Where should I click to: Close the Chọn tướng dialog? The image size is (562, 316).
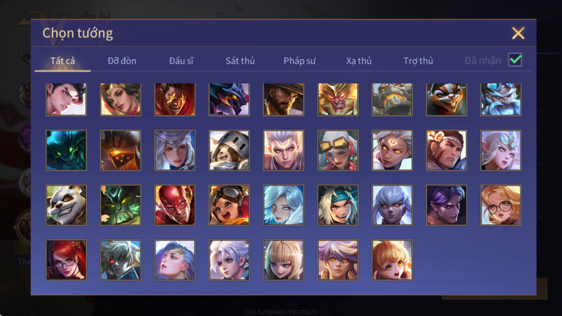pos(518,33)
